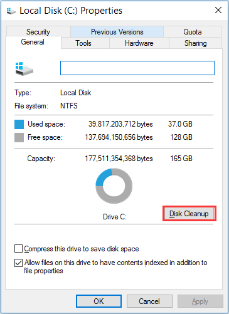Open the Previous Versions tab
Screen dimensions: 229x314
click(x=117, y=32)
